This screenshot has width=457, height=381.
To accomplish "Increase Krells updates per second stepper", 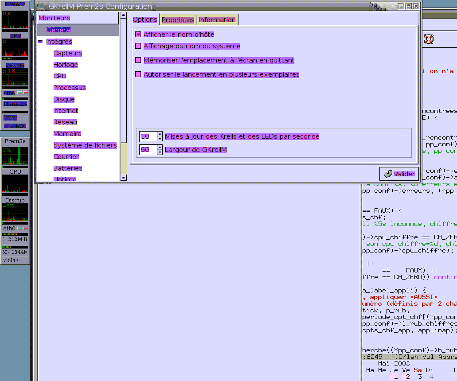I will [160, 134].
